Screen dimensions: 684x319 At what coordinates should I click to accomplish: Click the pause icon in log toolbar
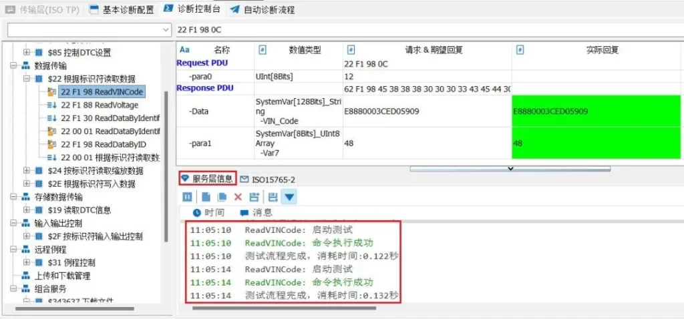point(188,197)
